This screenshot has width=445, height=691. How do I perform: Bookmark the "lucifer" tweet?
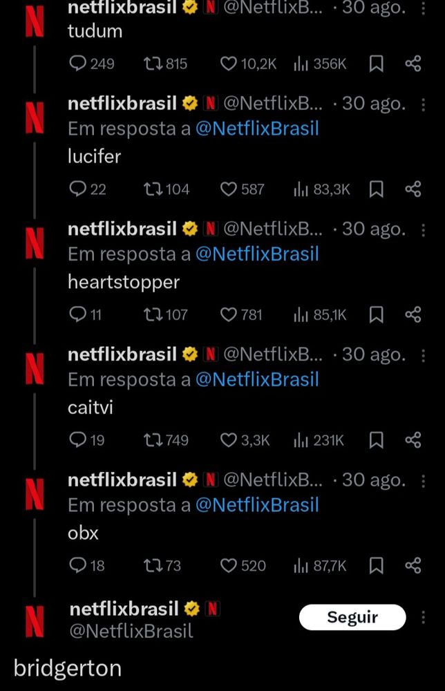376,189
